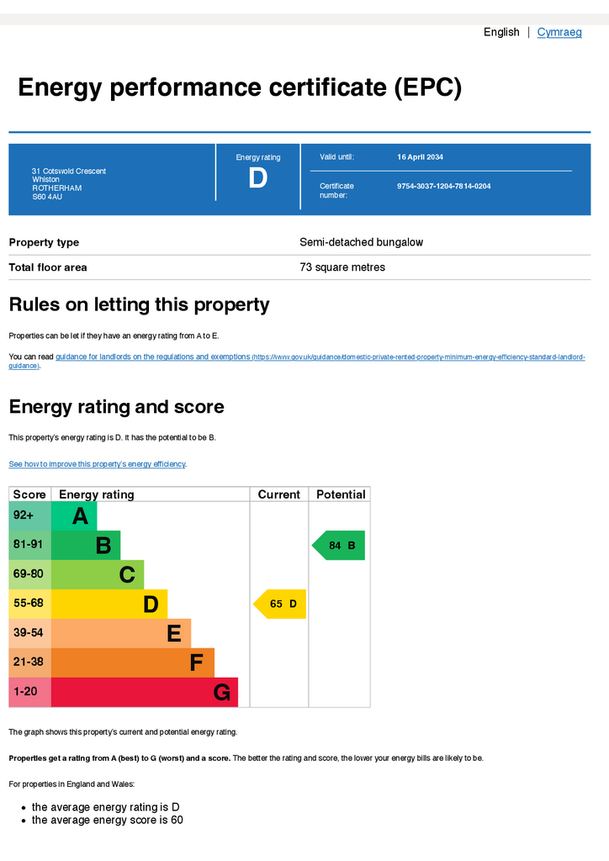Click the dark orange F rating bar
Viewport: 609px width, 861px height.
133,663
